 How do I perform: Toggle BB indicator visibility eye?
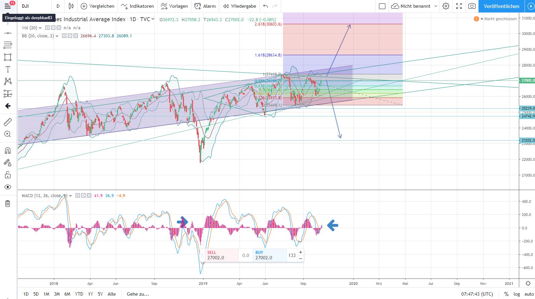click(x=64, y=36)
